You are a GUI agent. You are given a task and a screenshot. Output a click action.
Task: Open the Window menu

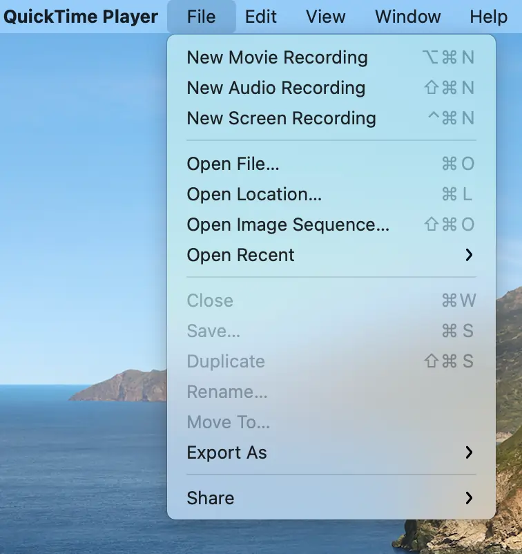coord(407,17)
